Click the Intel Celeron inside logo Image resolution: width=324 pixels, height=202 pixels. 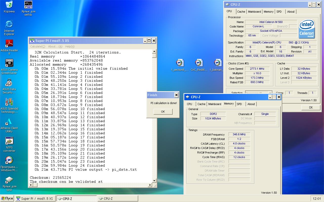click(307, 29)
